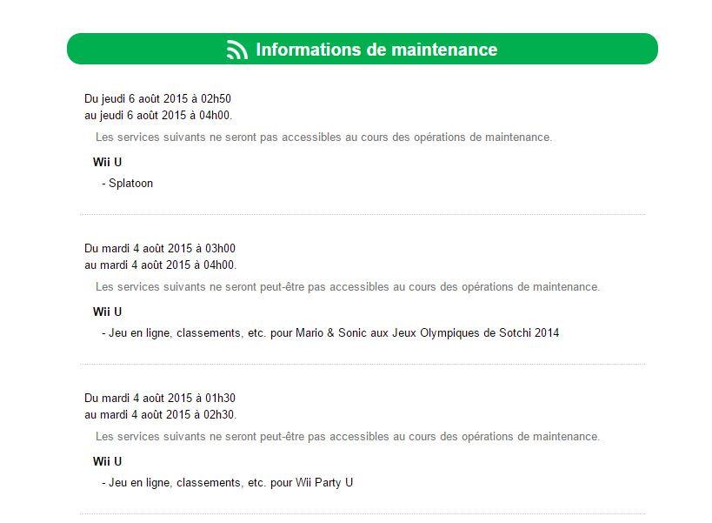Click the end time 'au mardi 4 août 2015 à 02h30'
The height and width of the screenshot is (523, 712).
160,414
